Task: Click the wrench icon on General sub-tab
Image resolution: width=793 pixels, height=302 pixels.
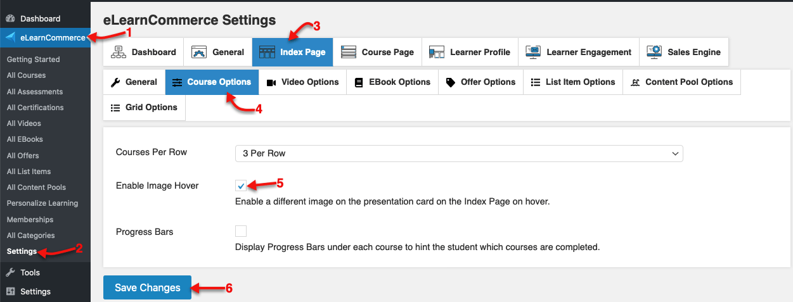Action: [x=115, y=82]
